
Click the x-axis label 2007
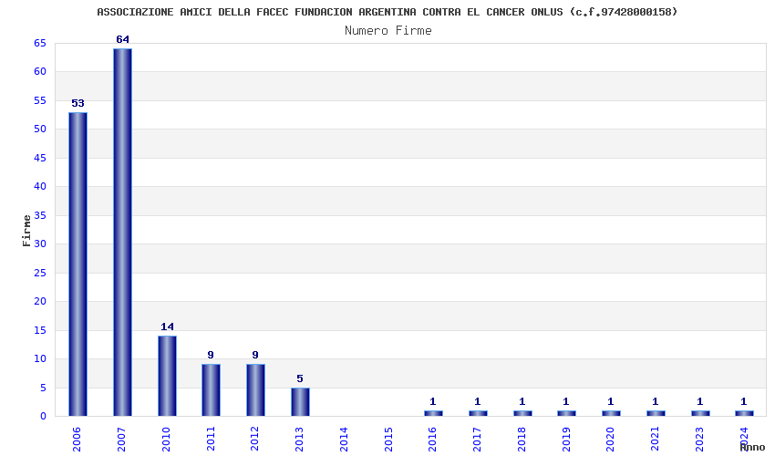[x=121, y=440]
